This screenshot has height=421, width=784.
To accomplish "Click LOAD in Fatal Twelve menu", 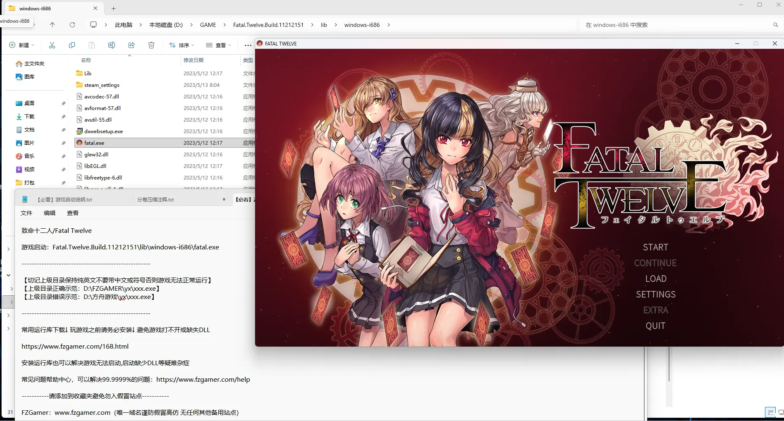I will coord(656,279).
